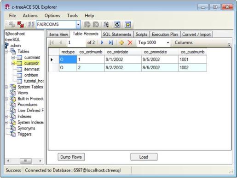Click the red disconnect arrows icon
This screenshot has width=237, height=178.
pyautogui.click(x=21, y=24)
